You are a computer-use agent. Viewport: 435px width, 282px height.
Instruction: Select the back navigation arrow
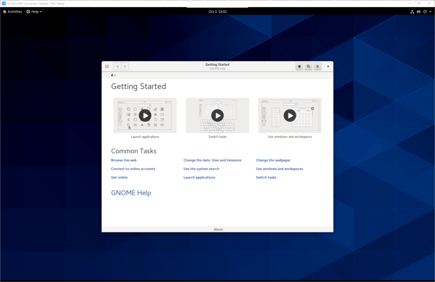(x=117, y=66)
